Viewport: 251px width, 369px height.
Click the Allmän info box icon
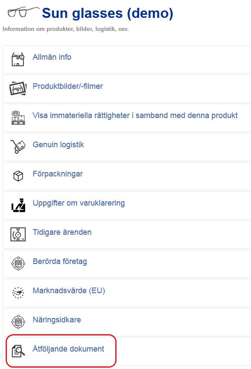point(18,59)
